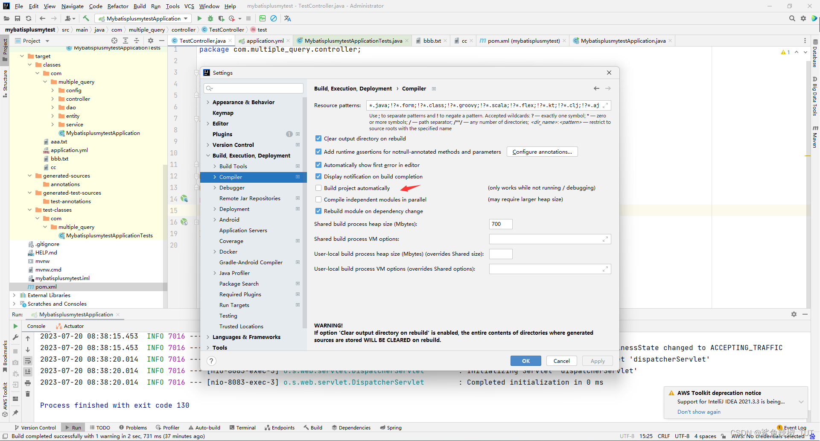The height and width of the screenshot is (441, 820).
Task: Expand Languages & Frameworks section
Action: [208, 337]
